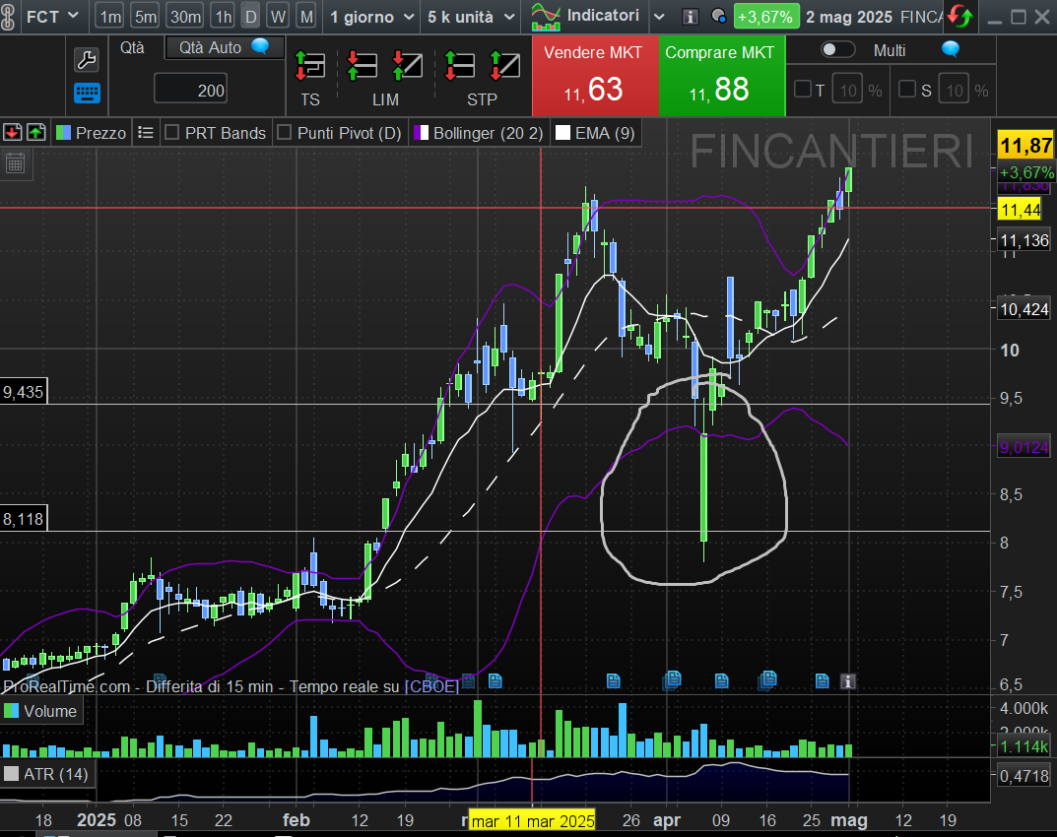Enable the Punti Pivot (D) checkbox
The image size is (1057, 837).
click(x=285, y=132)
